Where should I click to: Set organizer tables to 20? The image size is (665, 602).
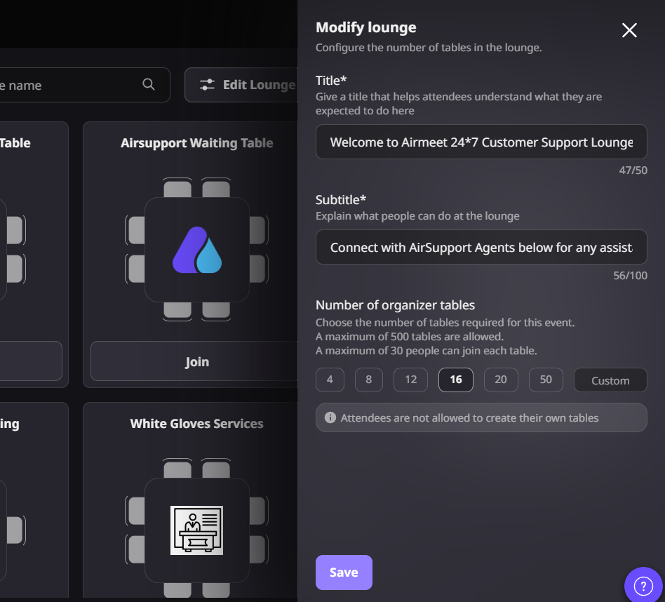click(x=501, y=380)
